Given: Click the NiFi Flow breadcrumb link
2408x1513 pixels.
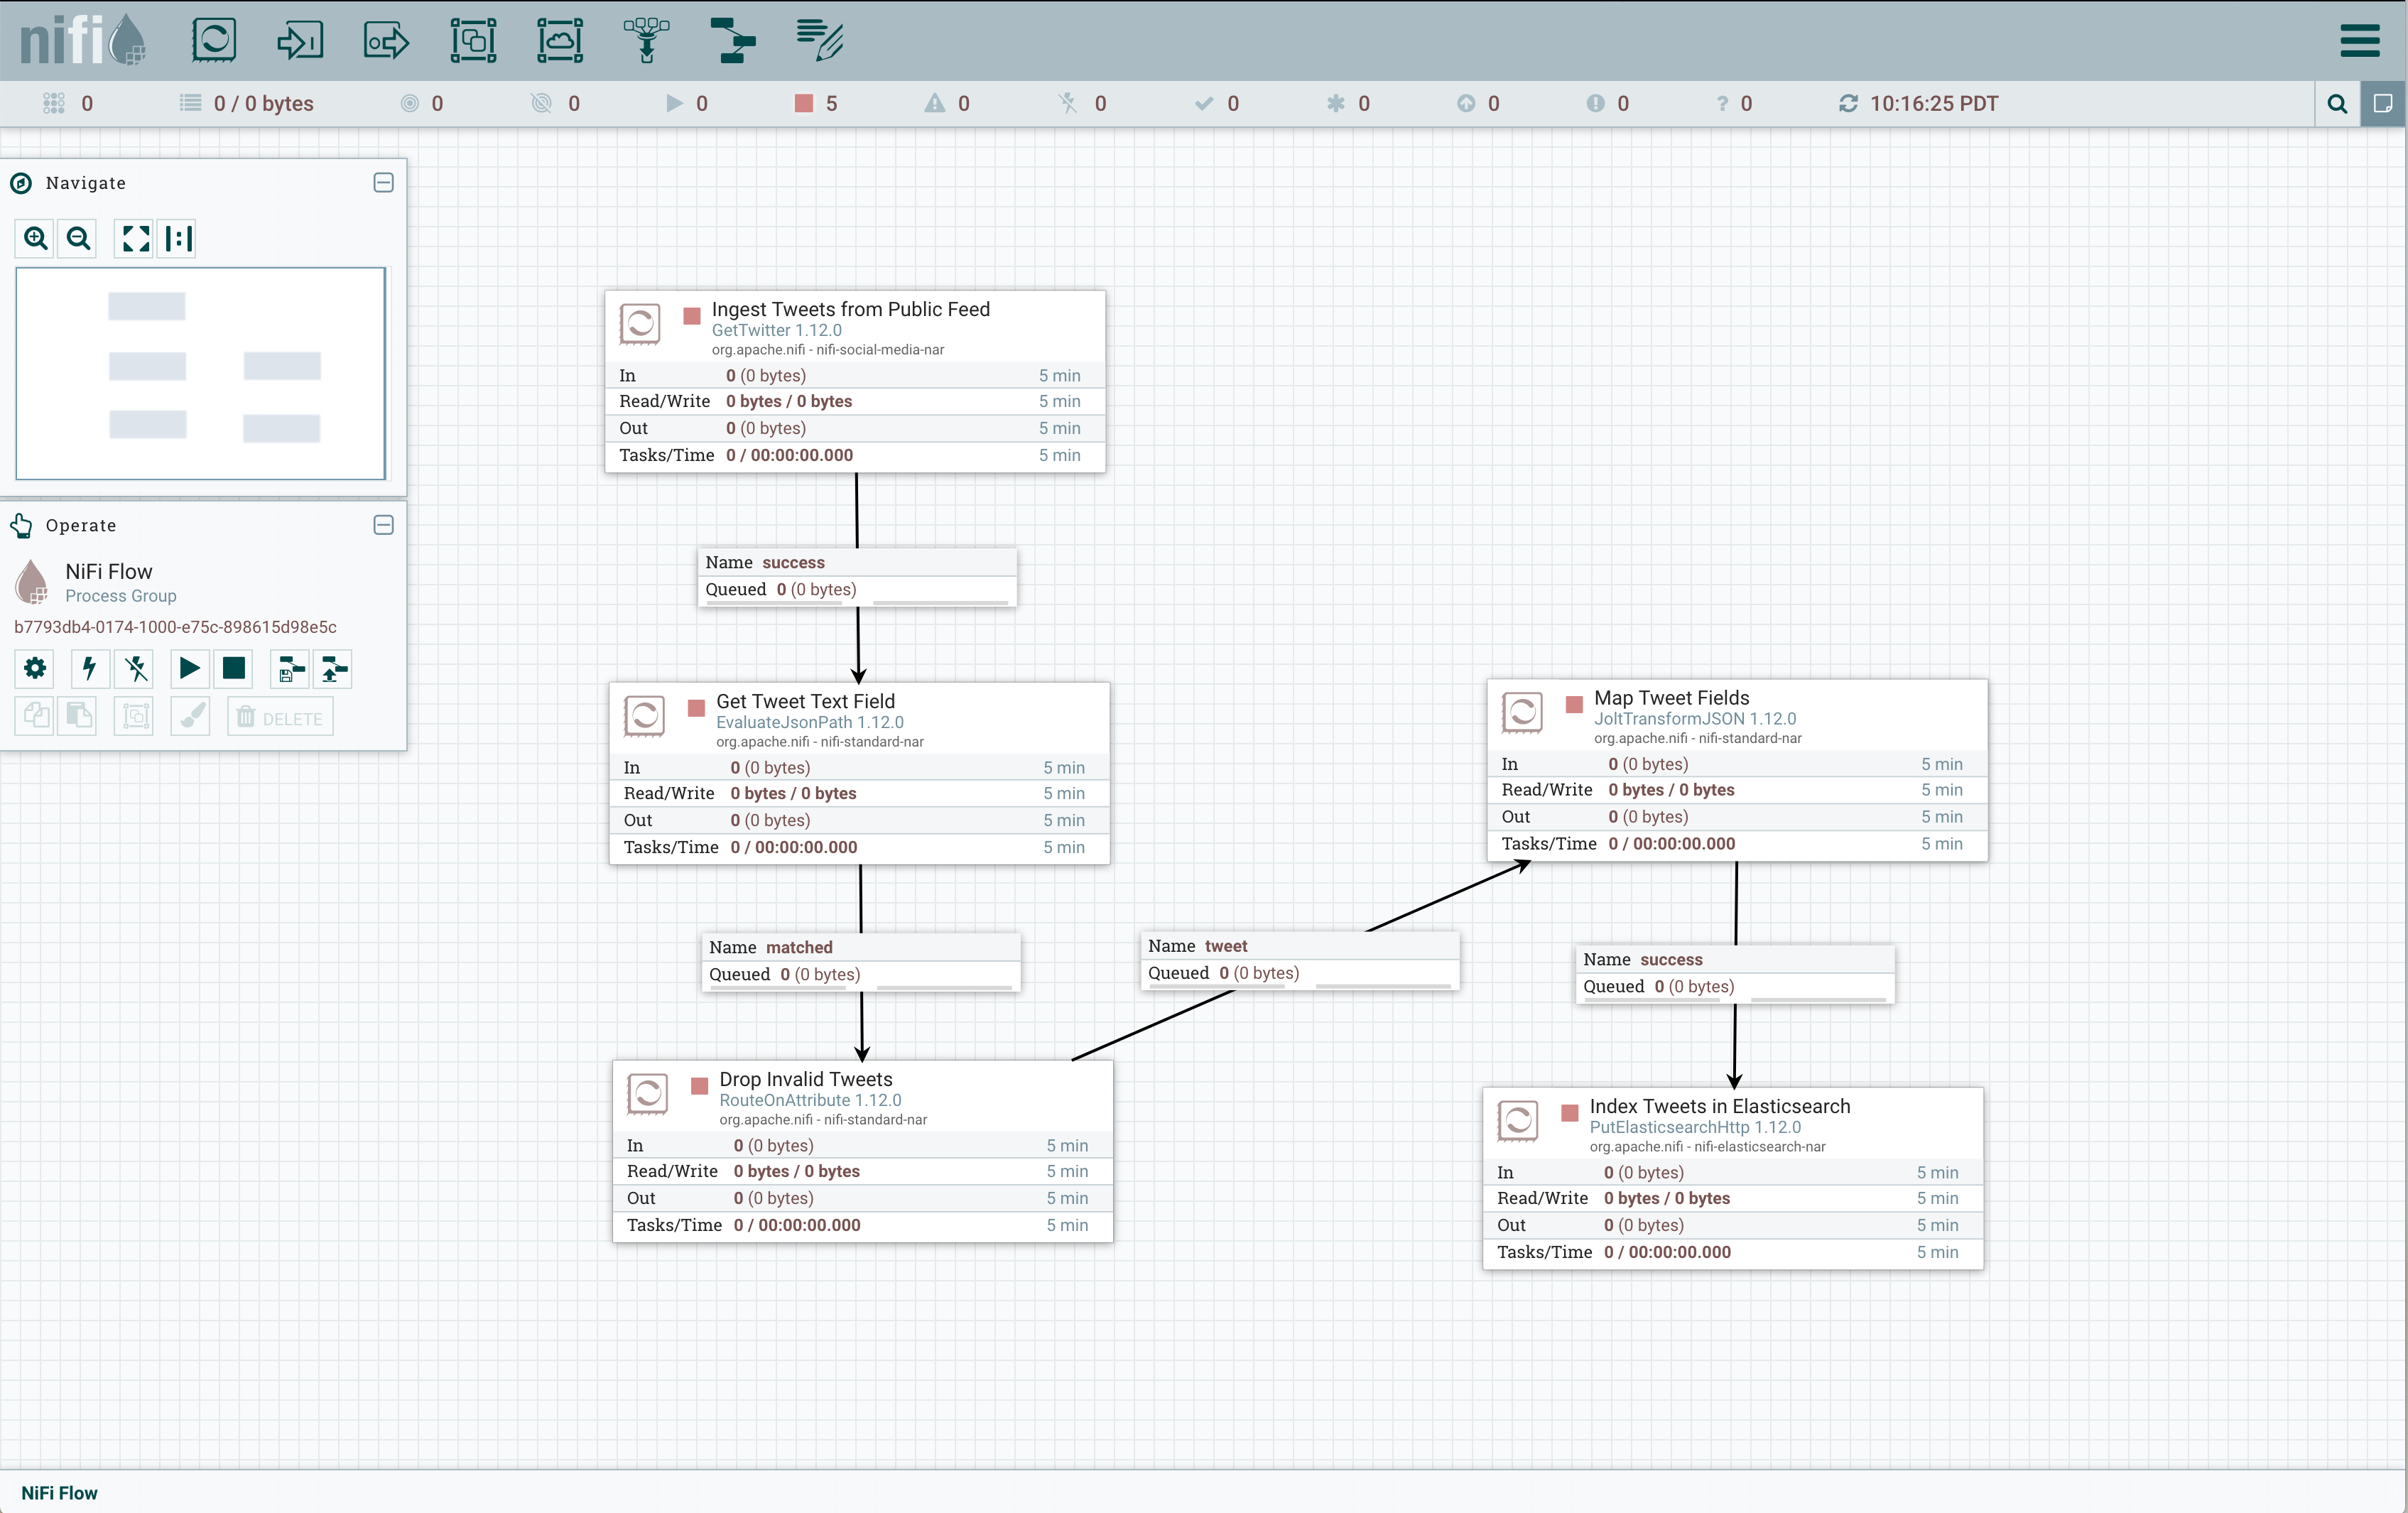Looking at the screenshot, I should [x=59, y=1492].
